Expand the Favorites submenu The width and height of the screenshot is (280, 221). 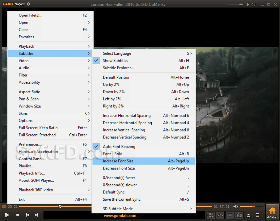tap(50, 37)
